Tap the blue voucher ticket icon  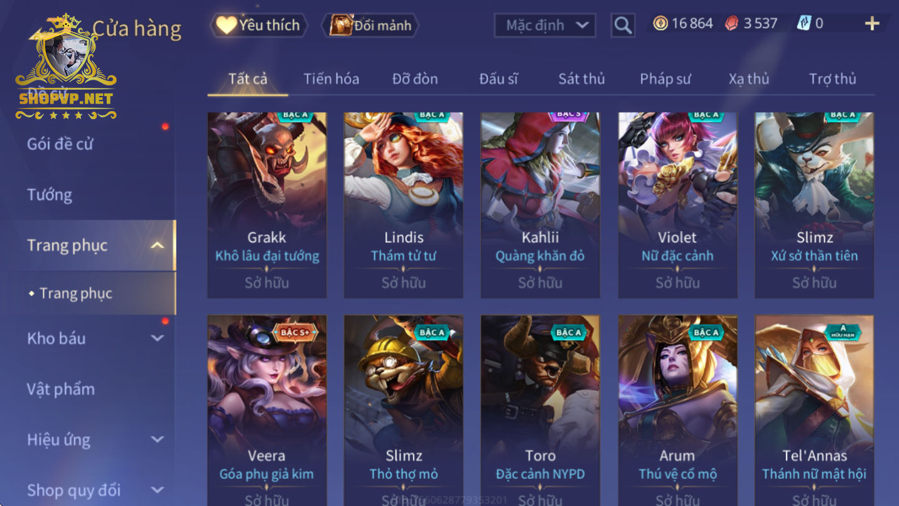click(x=804, y=24)
